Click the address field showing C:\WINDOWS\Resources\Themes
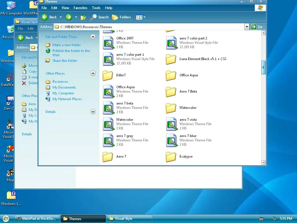Viewport: 297px width, 223px height. (149, 27)
